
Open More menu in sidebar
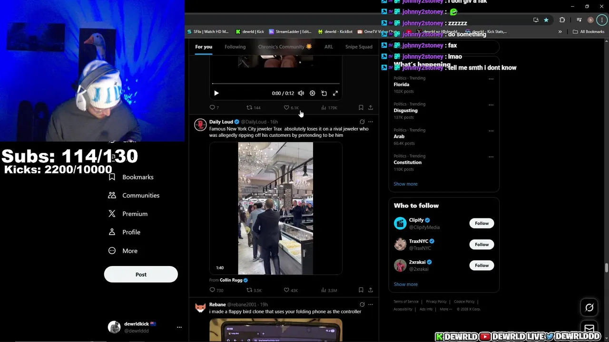(x=123, y=251)
